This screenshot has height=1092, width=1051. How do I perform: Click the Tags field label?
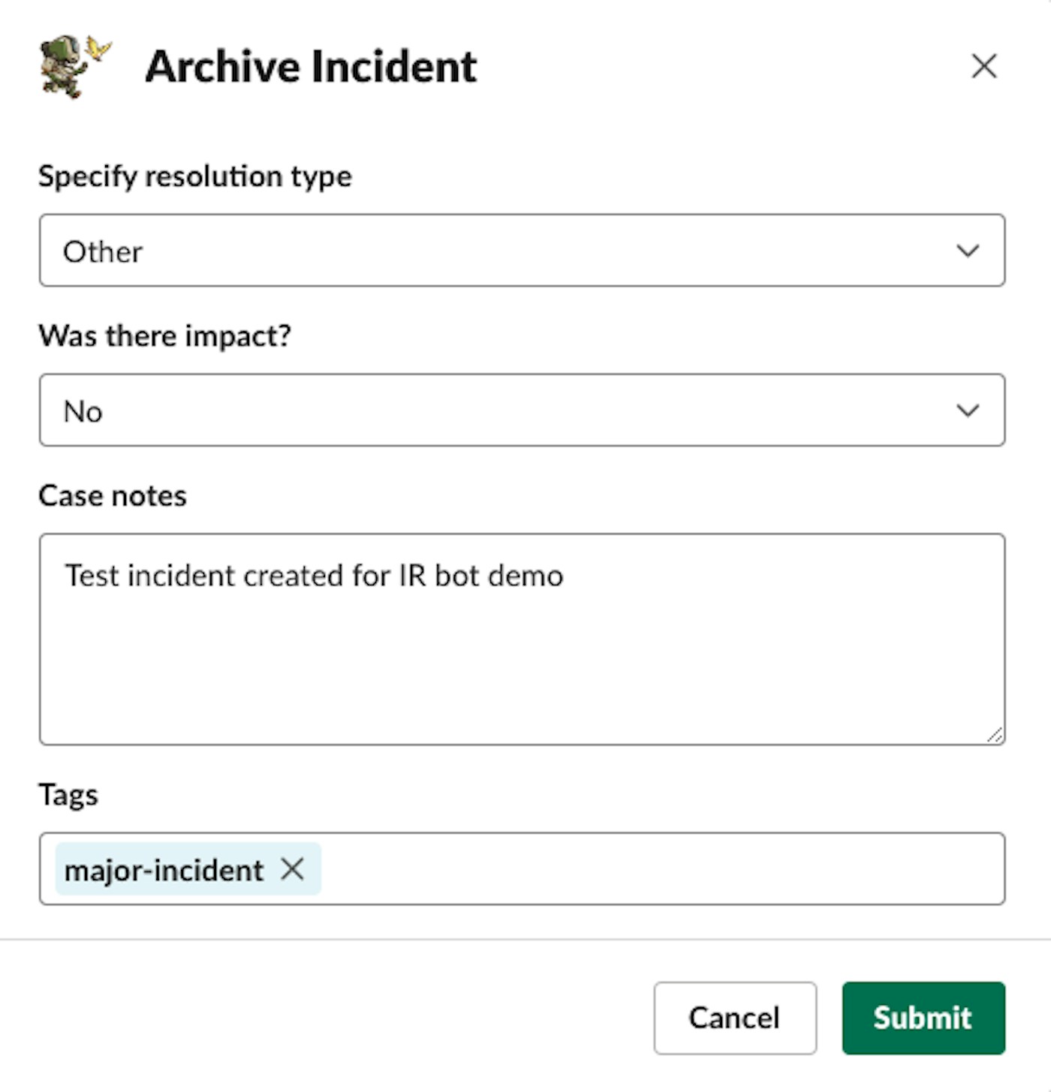[68, 794]
